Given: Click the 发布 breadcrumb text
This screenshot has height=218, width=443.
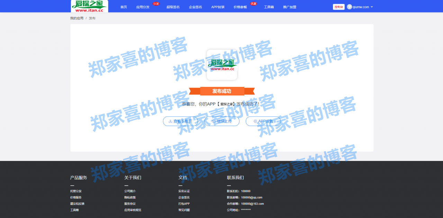Looking at the screenshot, I should pos(92,18).
